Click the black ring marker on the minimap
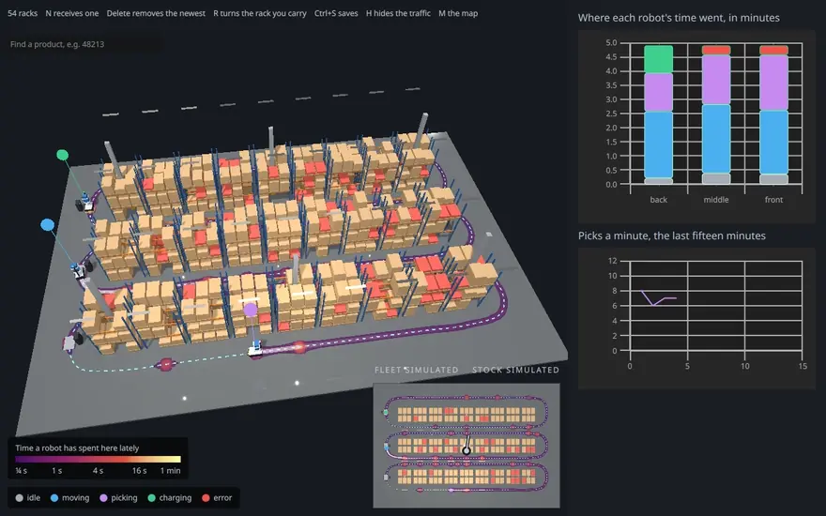 tap(467, 450)
